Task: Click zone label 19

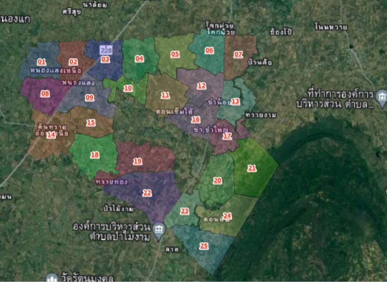Action: [138, 161]
